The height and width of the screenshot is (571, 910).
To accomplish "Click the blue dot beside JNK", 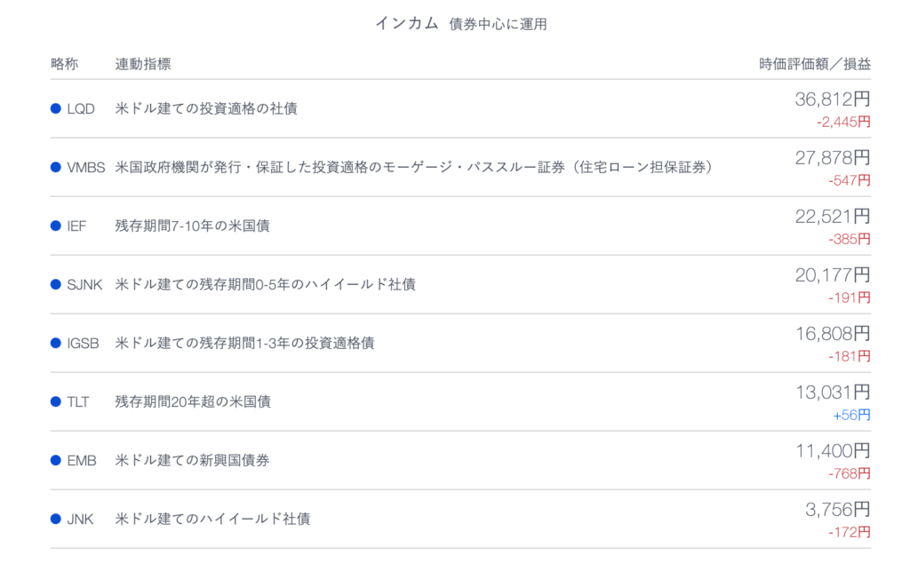I will [x=56, y=519].
